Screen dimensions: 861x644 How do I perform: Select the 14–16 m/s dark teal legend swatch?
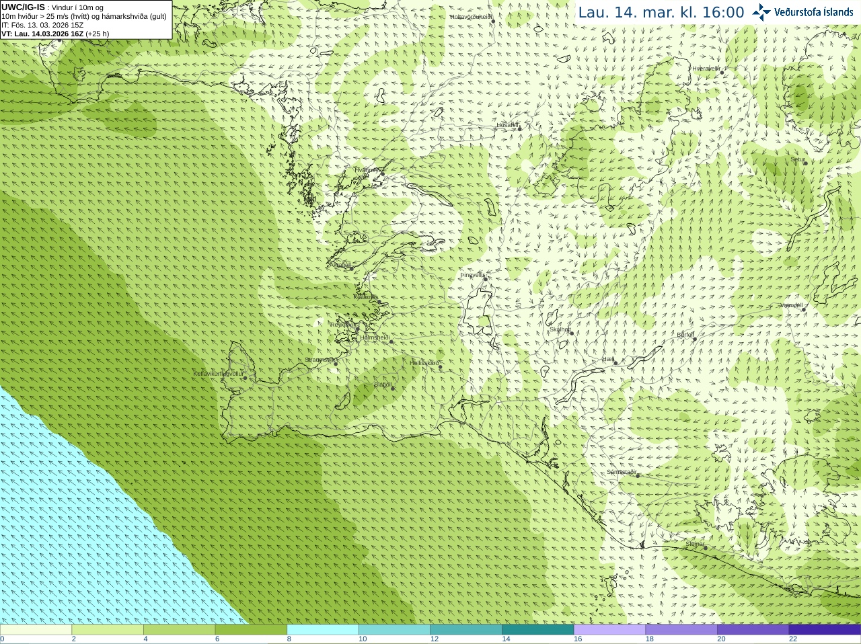538,629
